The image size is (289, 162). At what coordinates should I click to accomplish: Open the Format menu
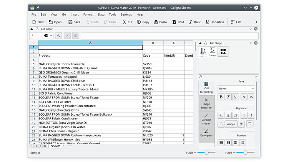(88, 15)
